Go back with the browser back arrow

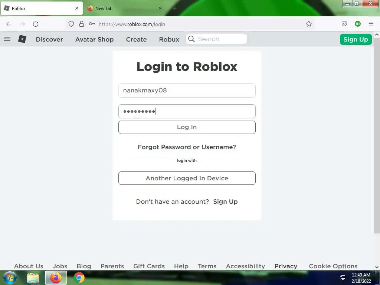[9, 24]
